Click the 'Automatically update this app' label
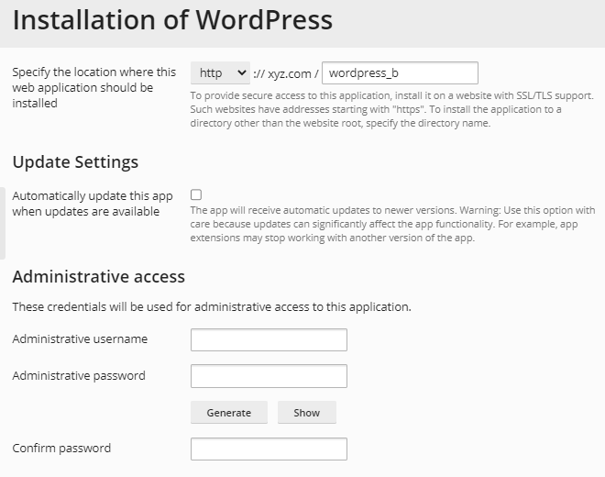Viewport: 605px width, 477px height. pos(93,204)
